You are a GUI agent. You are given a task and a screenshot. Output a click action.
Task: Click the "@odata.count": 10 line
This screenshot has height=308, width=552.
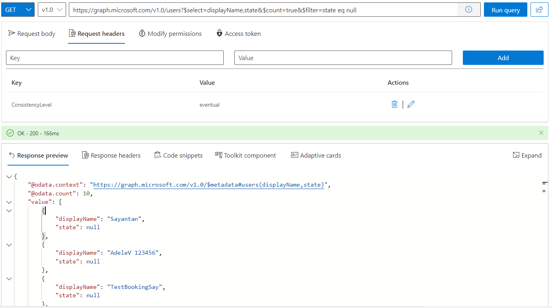point(60,193)
